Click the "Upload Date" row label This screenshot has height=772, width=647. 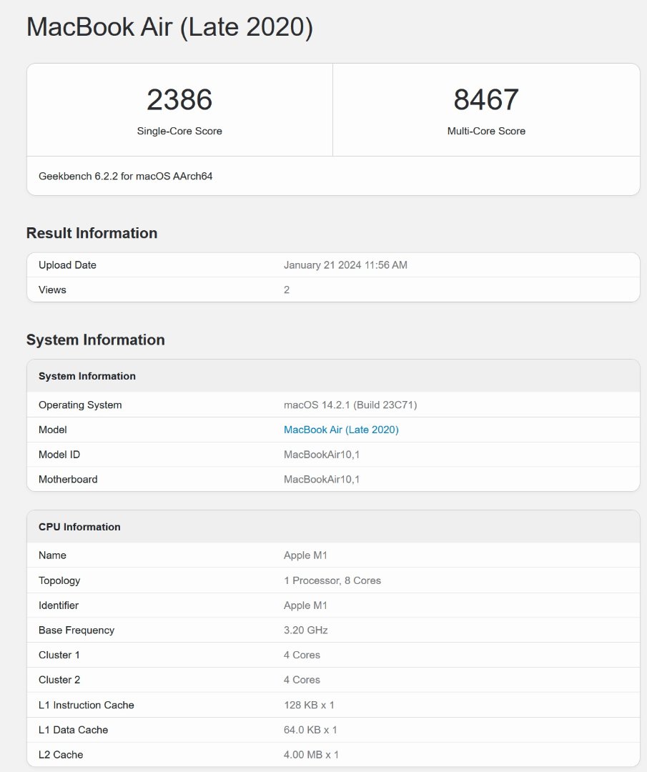67,265
